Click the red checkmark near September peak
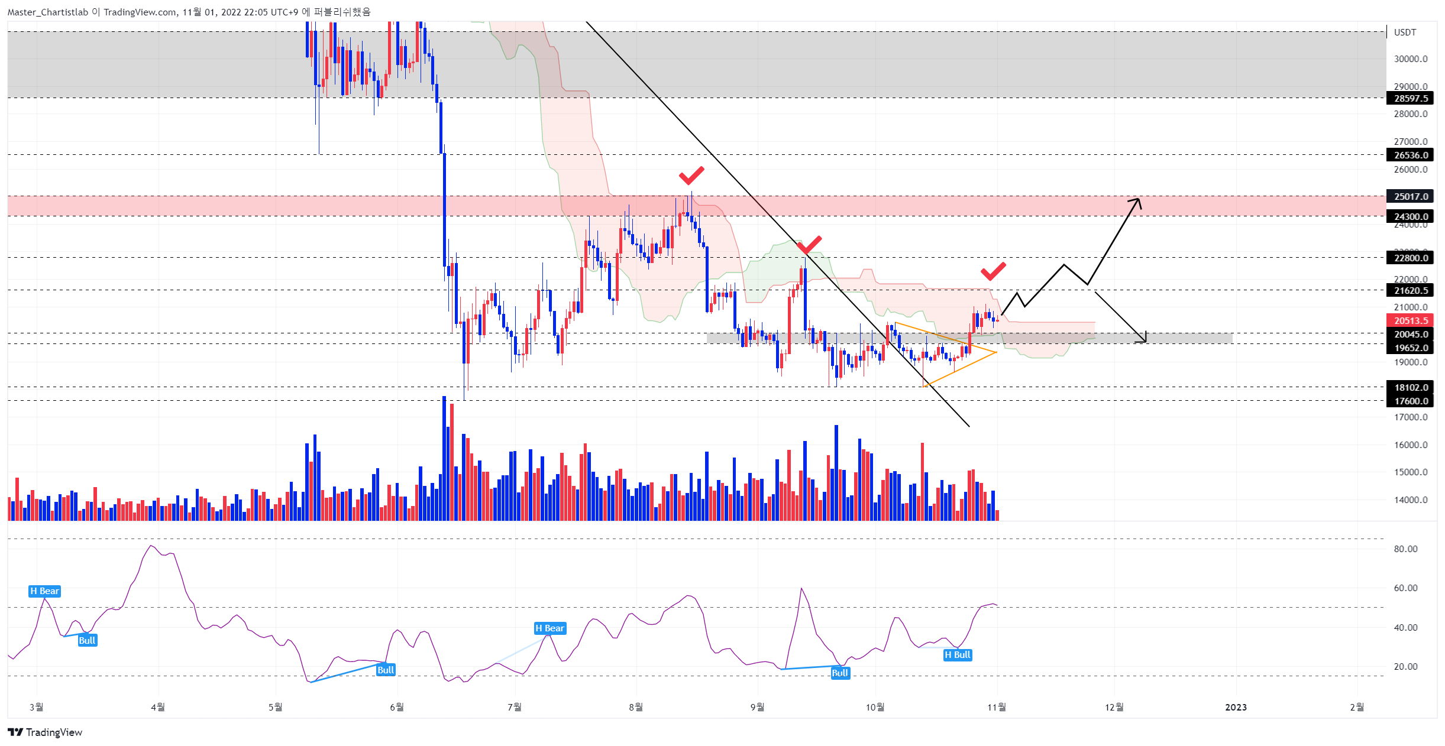 click(x=809, y=245)
